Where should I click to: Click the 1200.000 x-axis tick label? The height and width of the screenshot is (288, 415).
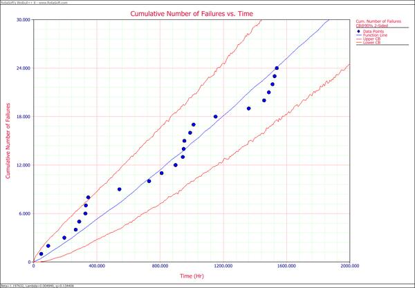pyautogui.click(x=223, y=267)
